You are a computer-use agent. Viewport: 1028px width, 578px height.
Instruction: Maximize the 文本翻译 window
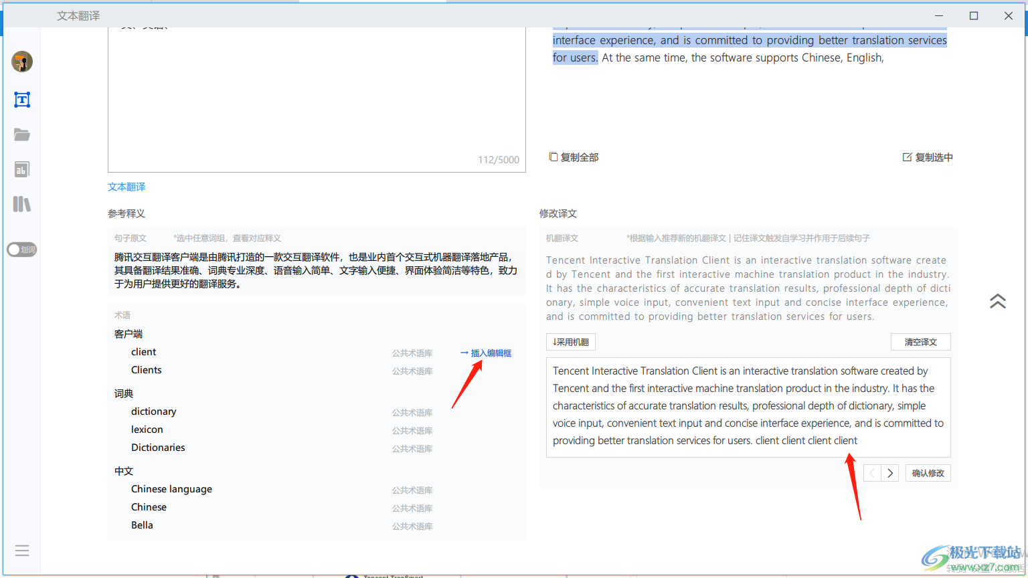(974, 15)
